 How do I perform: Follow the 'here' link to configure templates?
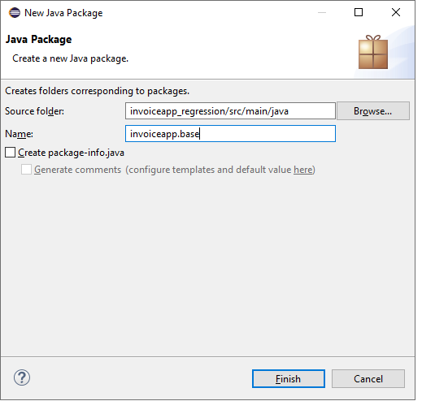pos(303,170)
